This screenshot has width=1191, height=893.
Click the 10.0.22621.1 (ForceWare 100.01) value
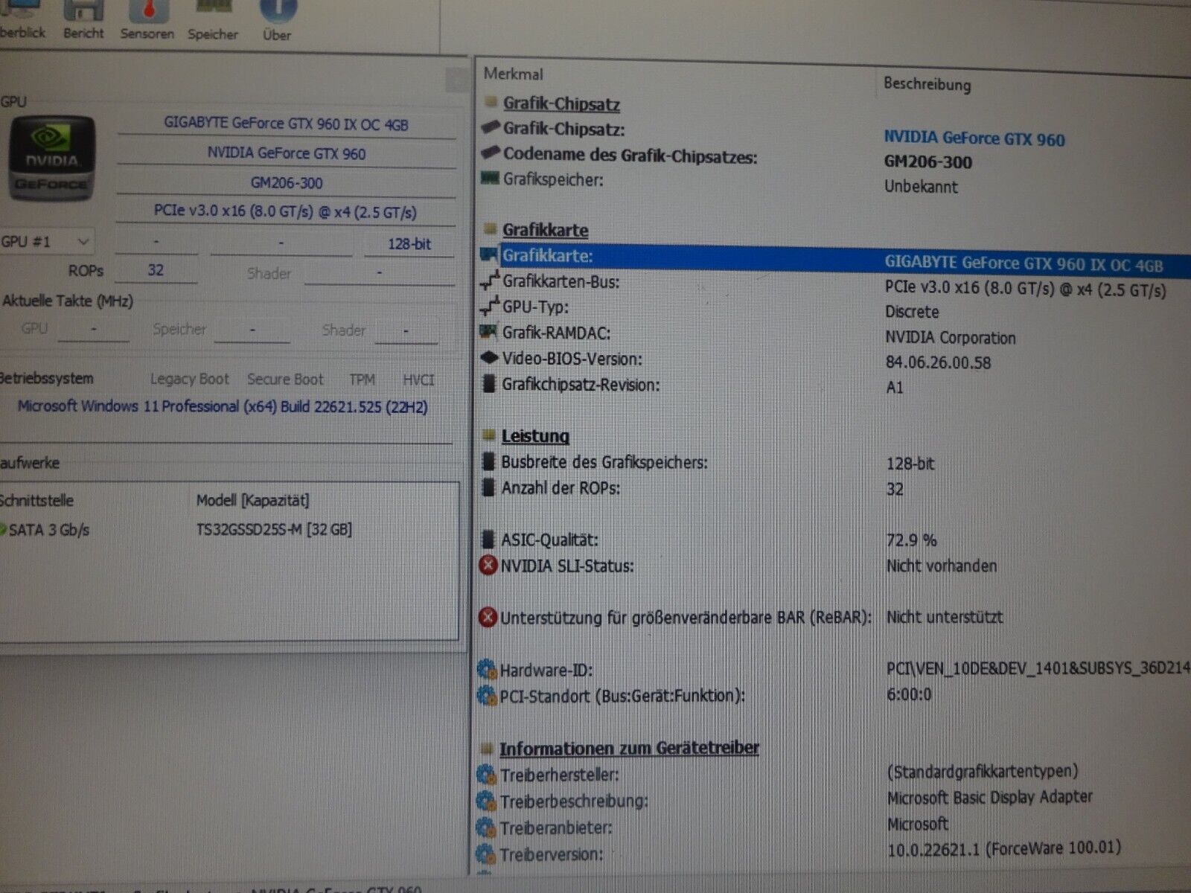coord(1004,848)
